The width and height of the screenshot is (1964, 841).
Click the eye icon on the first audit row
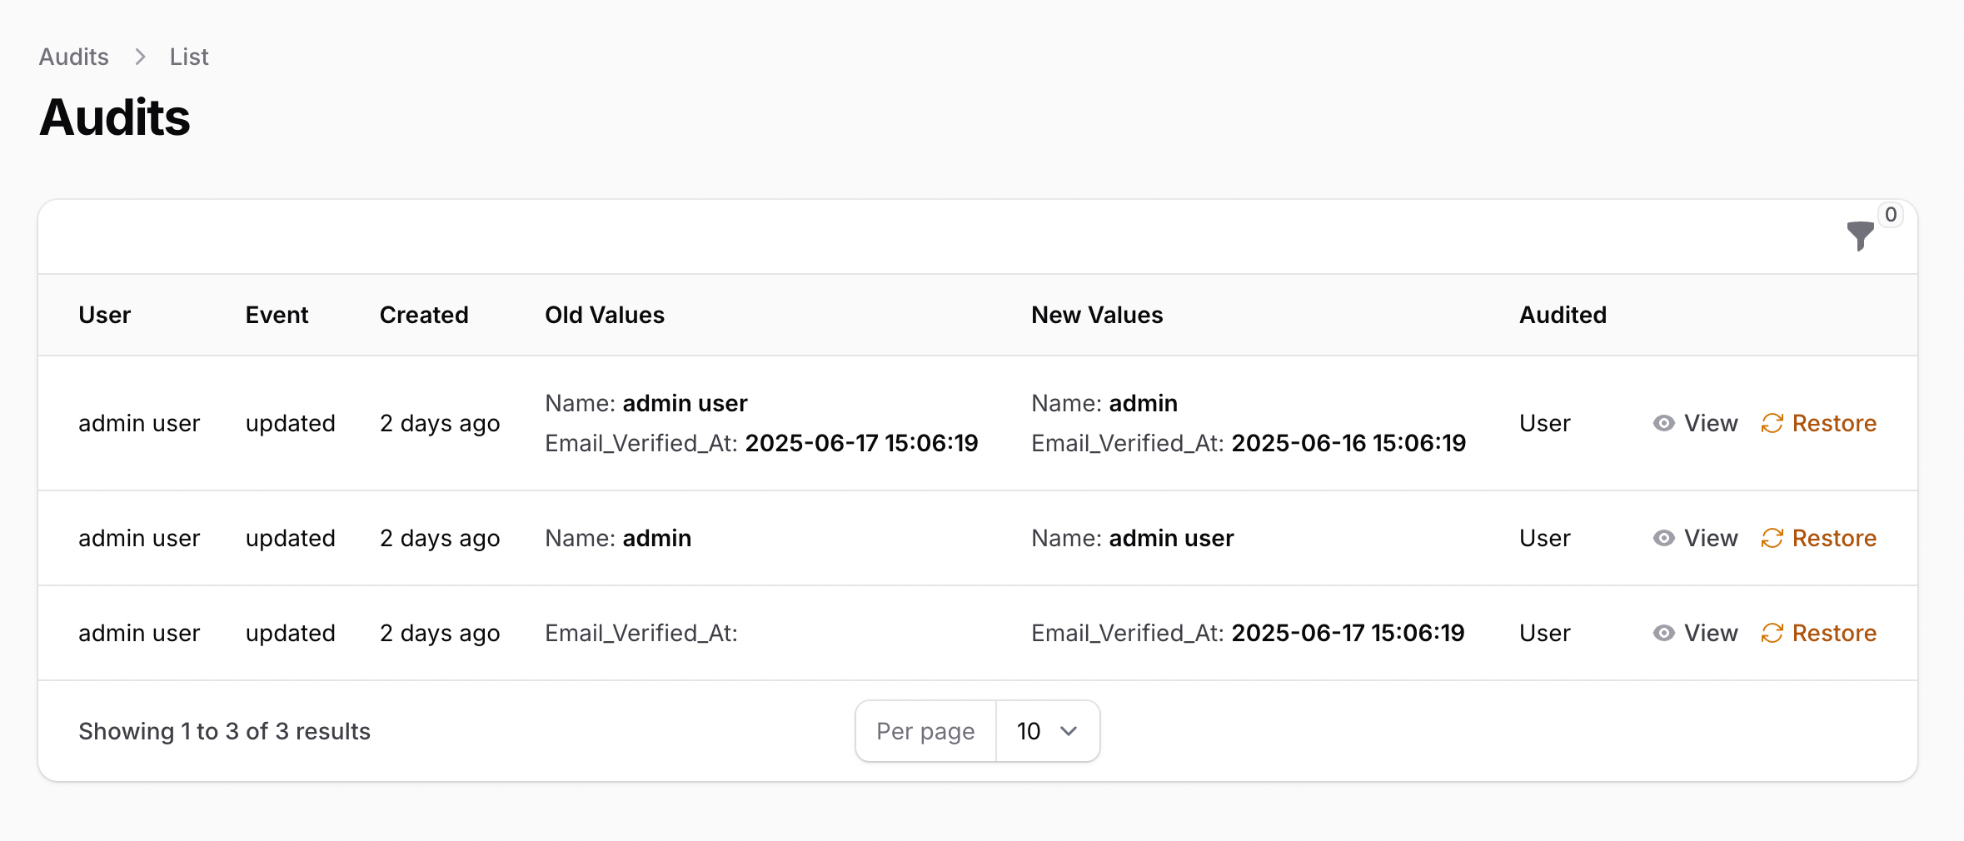tap(1663, 423)
